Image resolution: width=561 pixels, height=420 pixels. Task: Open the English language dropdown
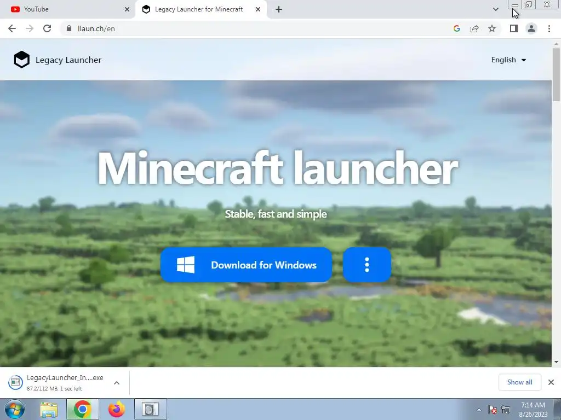tap(508, 60)
